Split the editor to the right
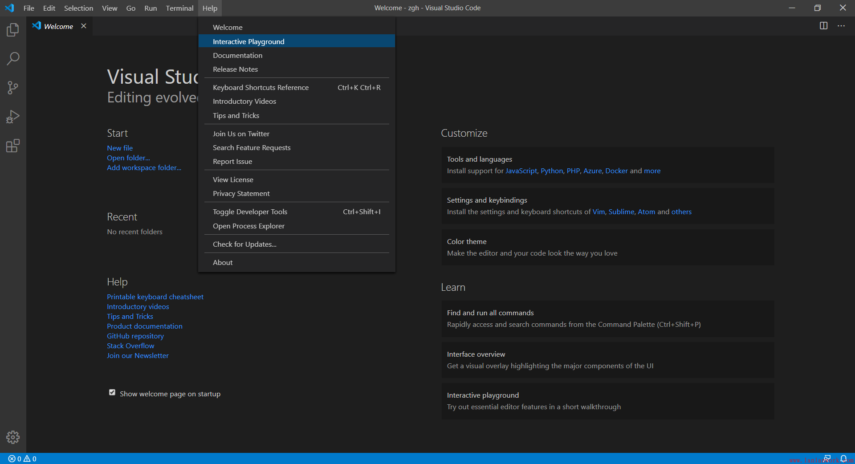Screen dimensions: 855x464 [x=823, y=26]
